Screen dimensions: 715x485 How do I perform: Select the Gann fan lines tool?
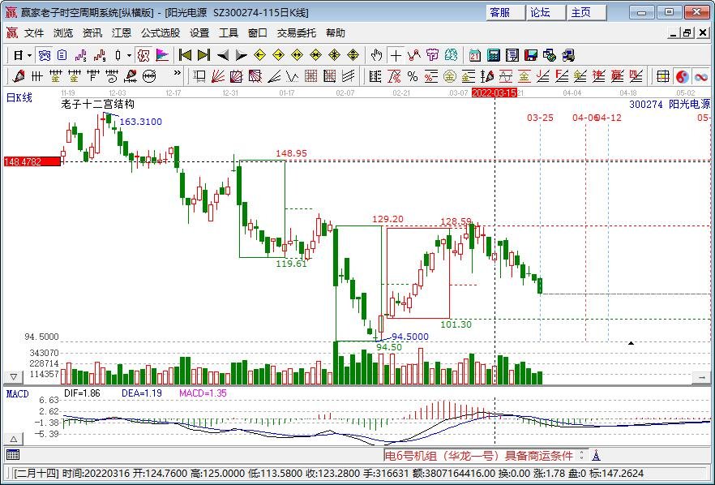[x=218, y=76]
